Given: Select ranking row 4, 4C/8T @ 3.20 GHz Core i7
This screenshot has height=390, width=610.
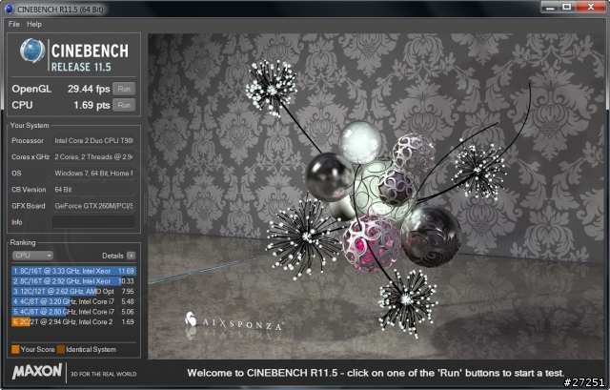Looking at the screenshot, I should 73,301.
